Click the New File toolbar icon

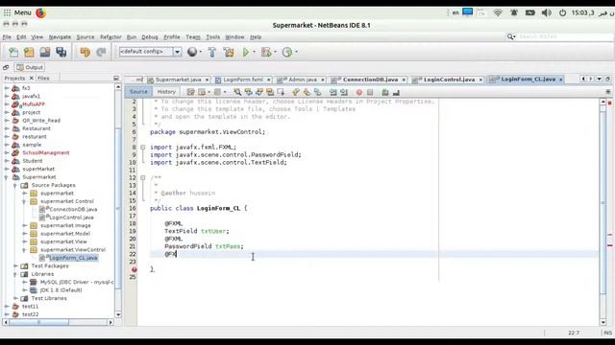click(13, 52)
